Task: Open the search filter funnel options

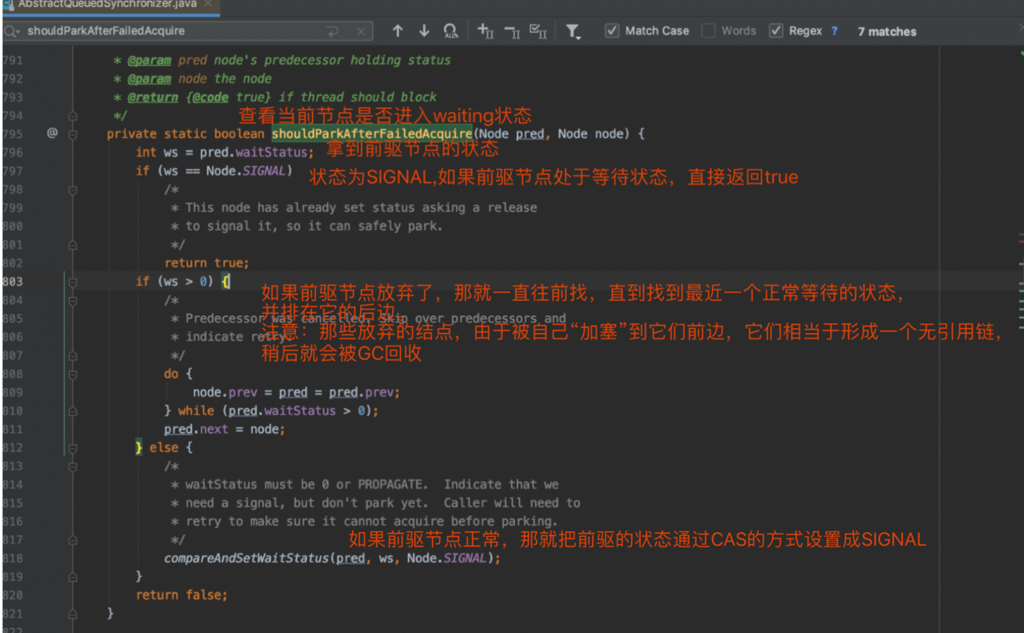Action: (x=573, y=31)
